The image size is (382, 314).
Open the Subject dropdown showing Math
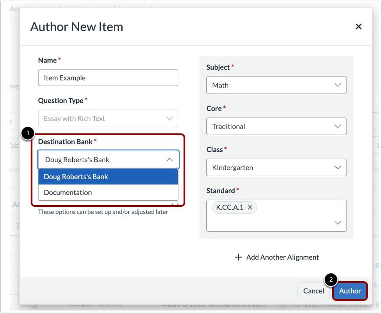click(276, 85)
